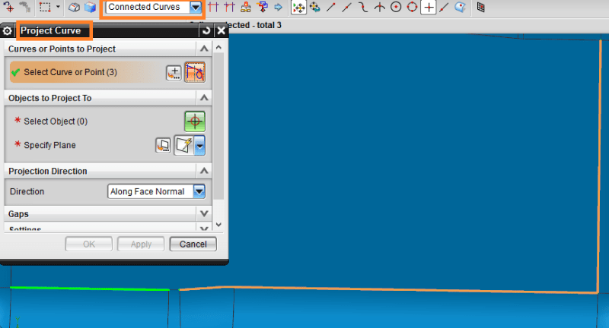Click the grid icon at toolbar end

tap(481, 7)
